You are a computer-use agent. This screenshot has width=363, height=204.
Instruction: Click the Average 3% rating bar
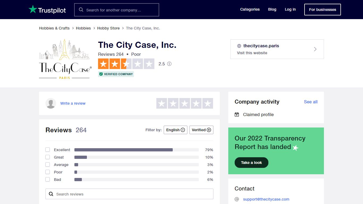[137, 165]
